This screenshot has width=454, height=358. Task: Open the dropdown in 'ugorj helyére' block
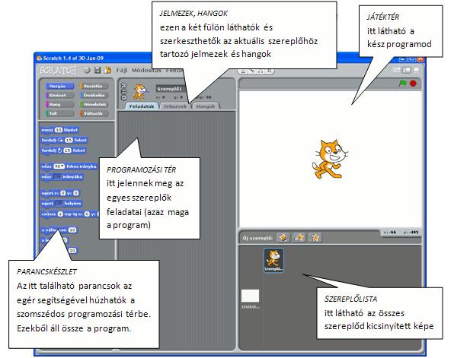(59, 204)
